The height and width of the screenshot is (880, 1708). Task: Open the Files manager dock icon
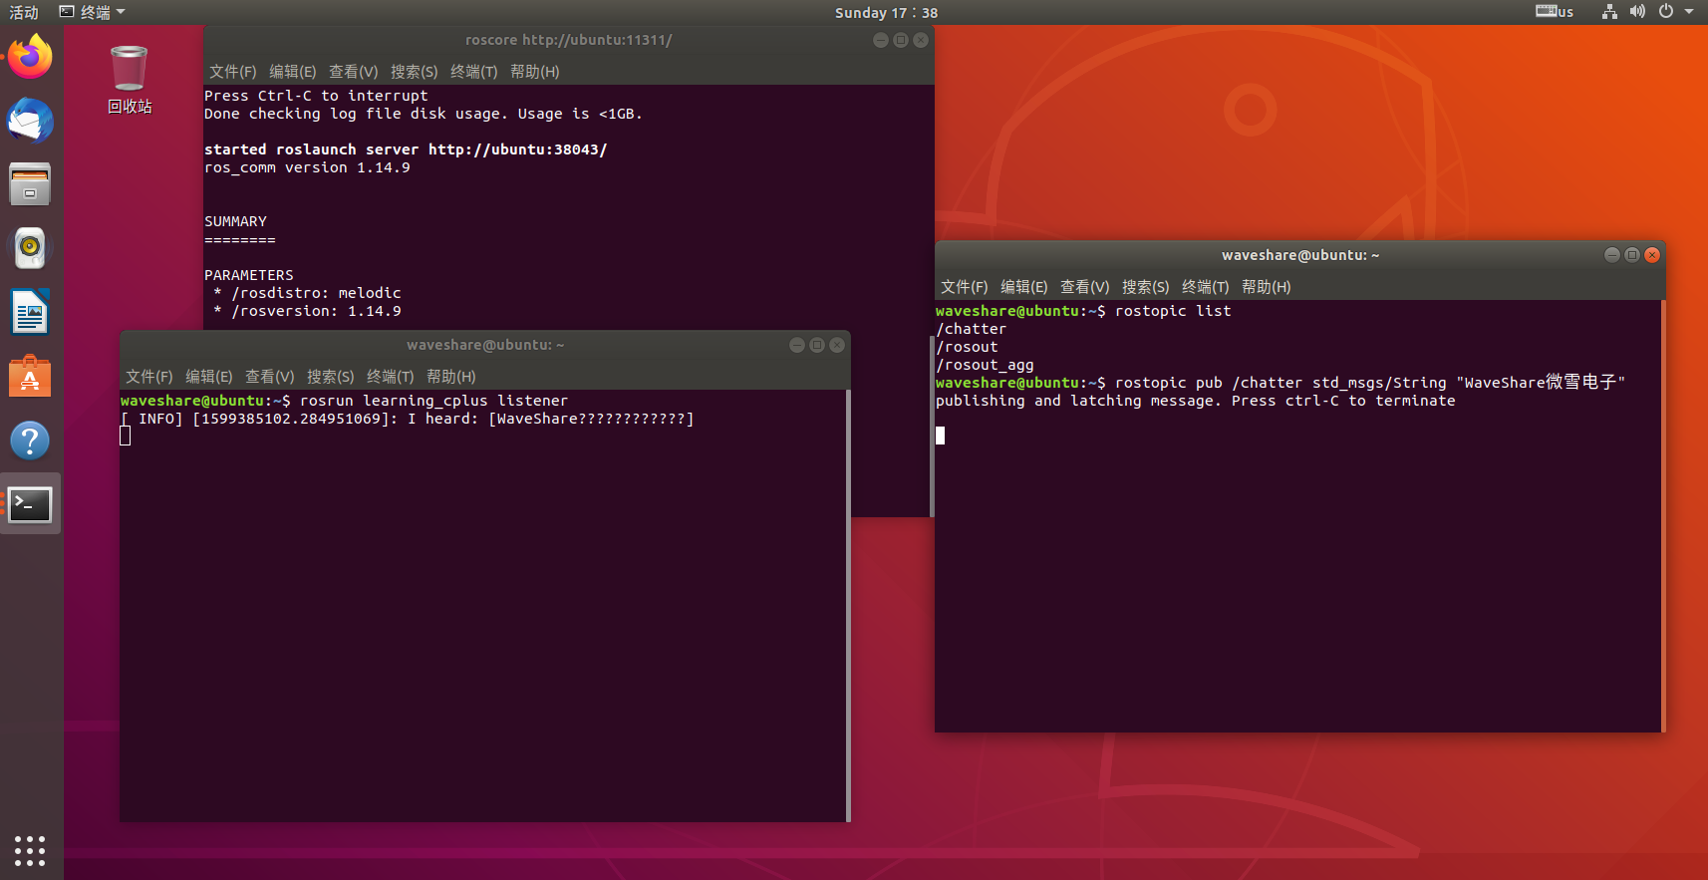point(30,184)
